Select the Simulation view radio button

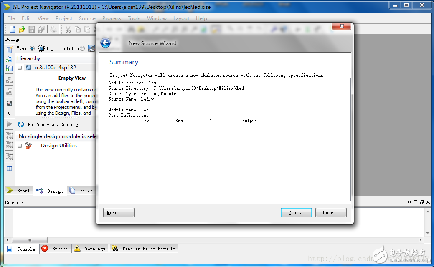(82, 48)
